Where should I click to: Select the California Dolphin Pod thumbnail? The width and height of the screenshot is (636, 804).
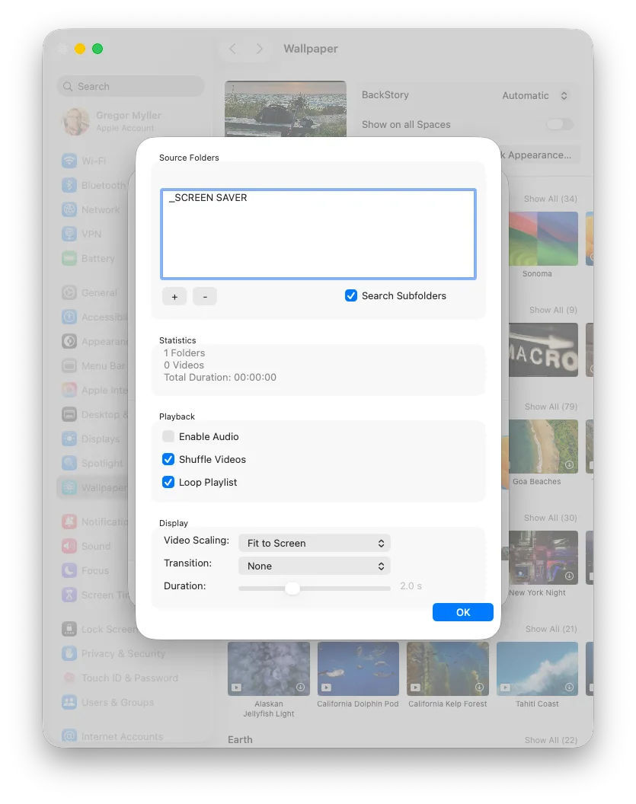click(358, 668)
